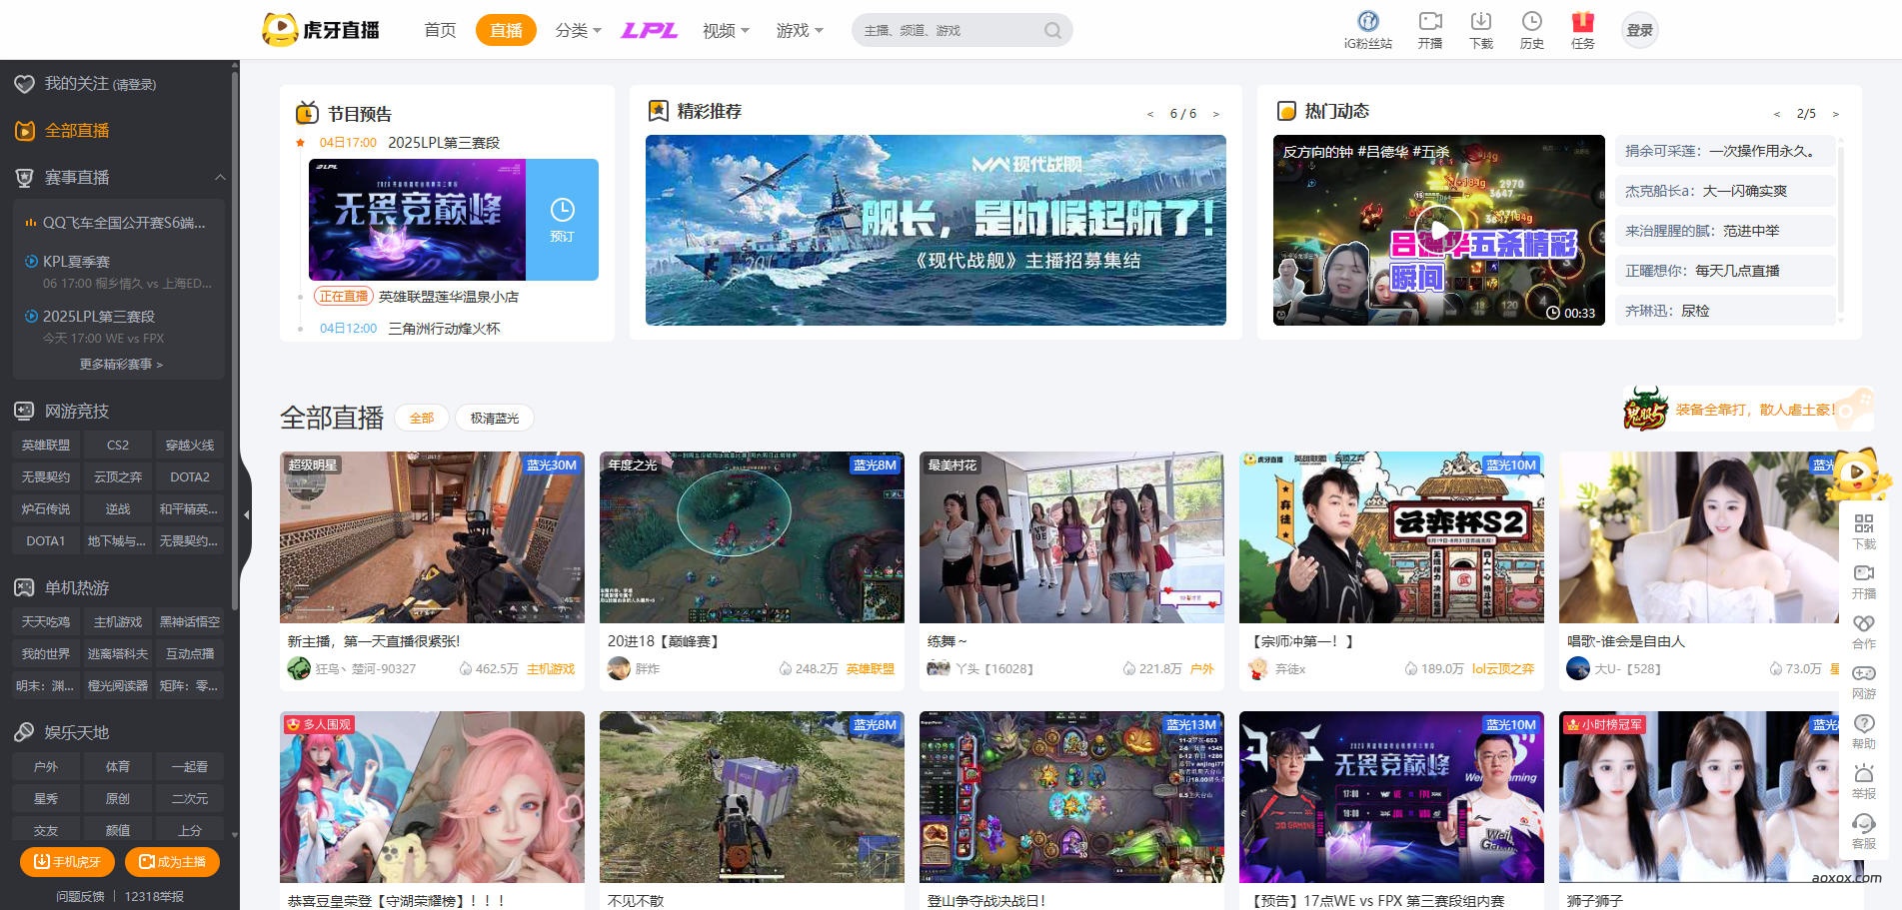Click the 合作 icon in right float bar
This screenshot has height=910, width=1902.
coord(1864,623)
